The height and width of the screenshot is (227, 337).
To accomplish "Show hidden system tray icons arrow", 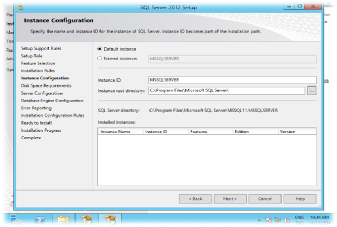I will tap(259, 220).
